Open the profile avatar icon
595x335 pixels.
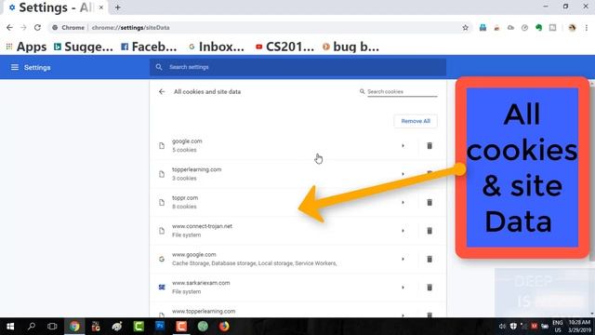[x=573, y=27]
